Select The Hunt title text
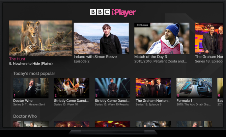This screenshot has height=137, width=226. pos(17,59)
